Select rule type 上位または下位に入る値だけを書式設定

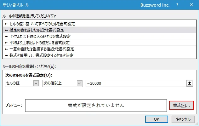click(x=99, y=36)
